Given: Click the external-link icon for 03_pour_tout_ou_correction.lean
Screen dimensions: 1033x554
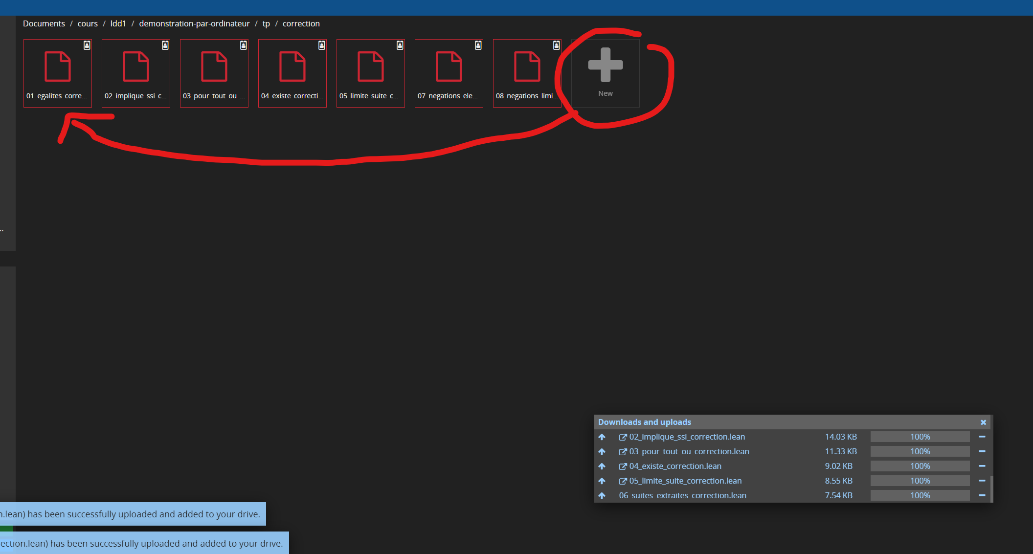Looking at the screenshot, I should [623, 451].
